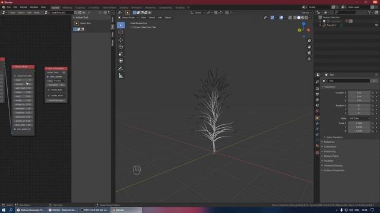Select the Cursor tool in viewport toolbar
380x213 pixels.
pos(121,32)
